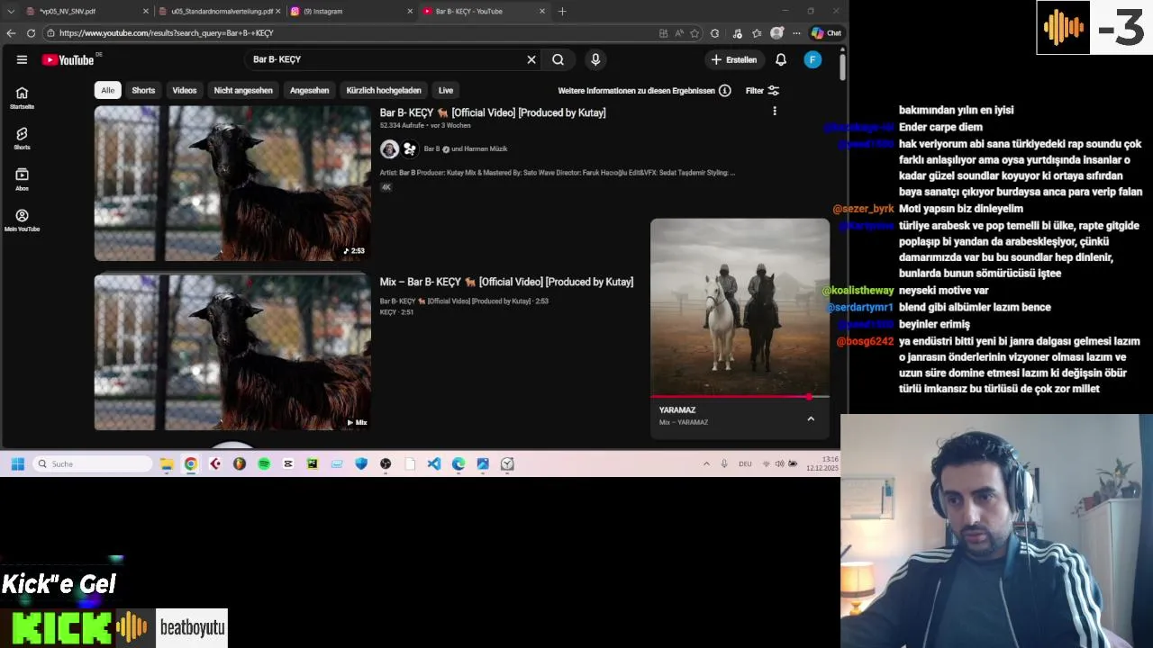
Task: Go back with the browser arrow
Action: click(x=11, y=33)
